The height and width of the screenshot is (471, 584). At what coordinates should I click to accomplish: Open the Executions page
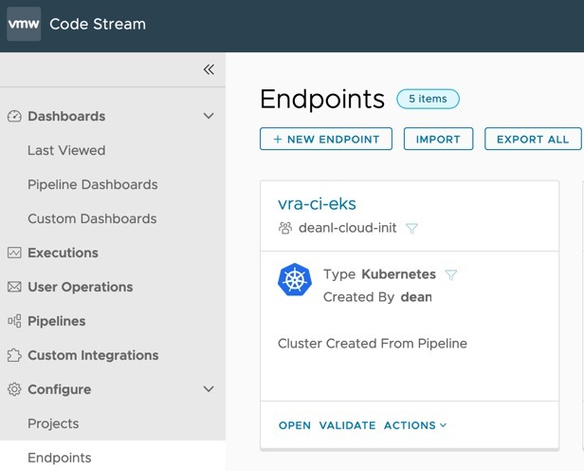(x=63, y=253)
